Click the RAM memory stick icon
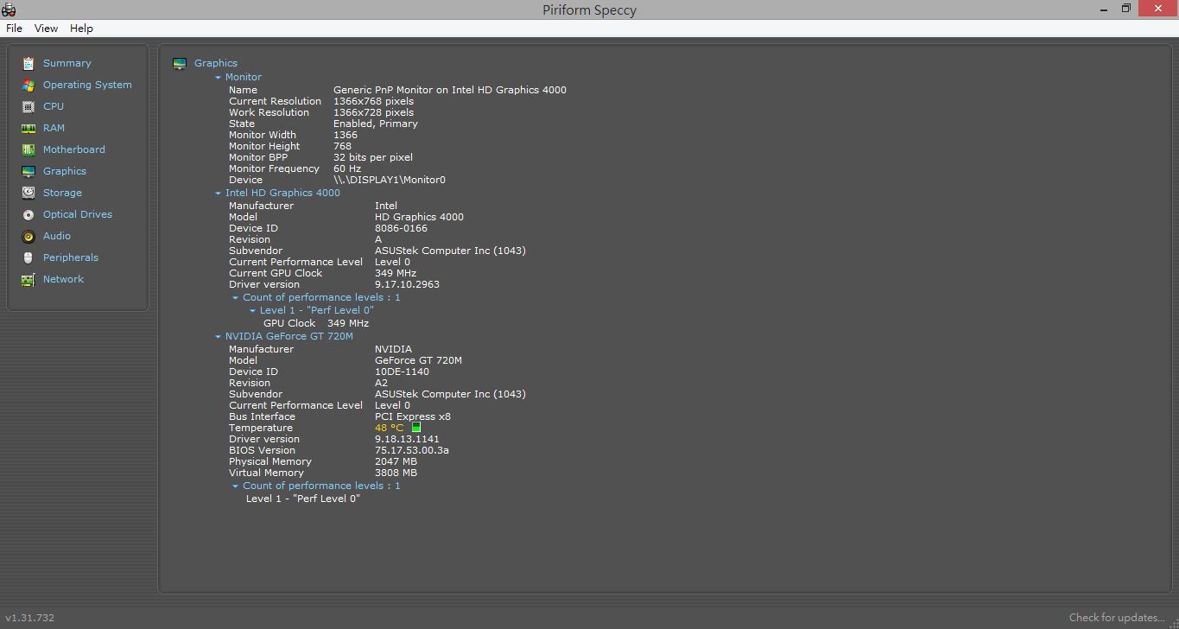The image size is (1179, 629). pos(29,128)
